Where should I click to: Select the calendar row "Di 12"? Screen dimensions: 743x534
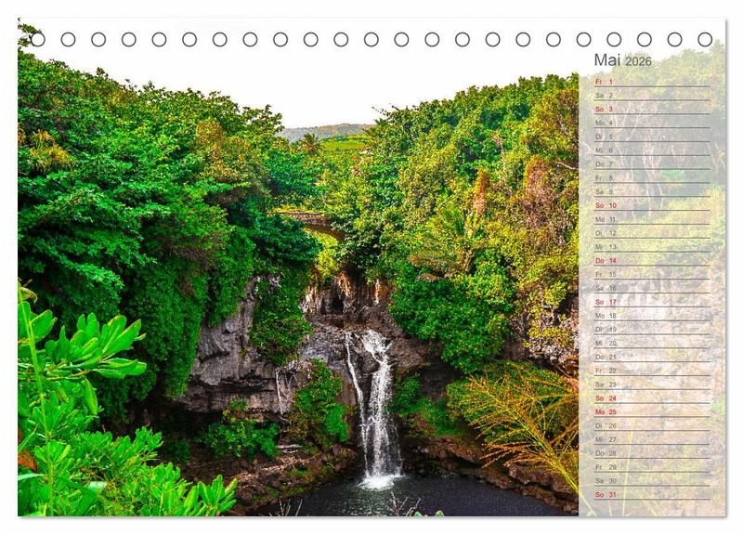tap(652, 233)
